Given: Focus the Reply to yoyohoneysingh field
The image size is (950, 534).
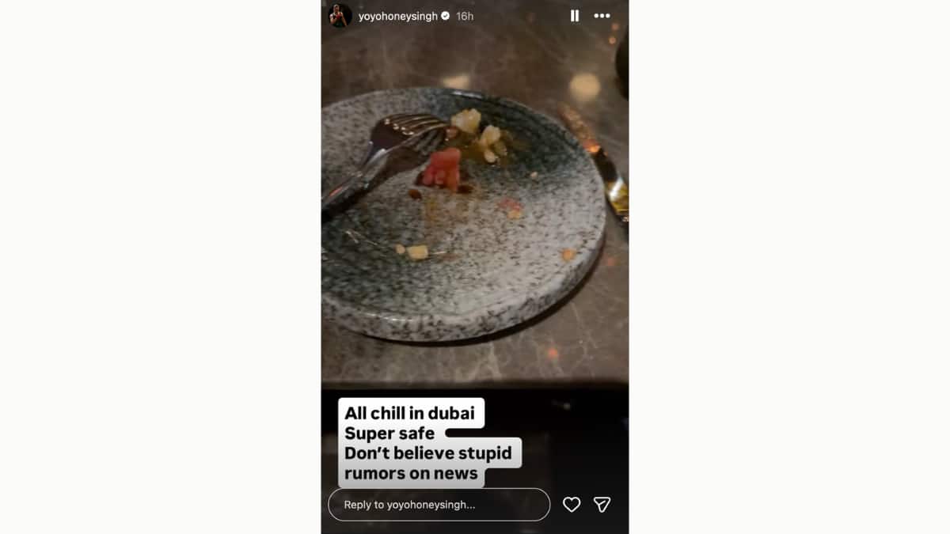Looking at the screenshot, I should click(439, 505).
